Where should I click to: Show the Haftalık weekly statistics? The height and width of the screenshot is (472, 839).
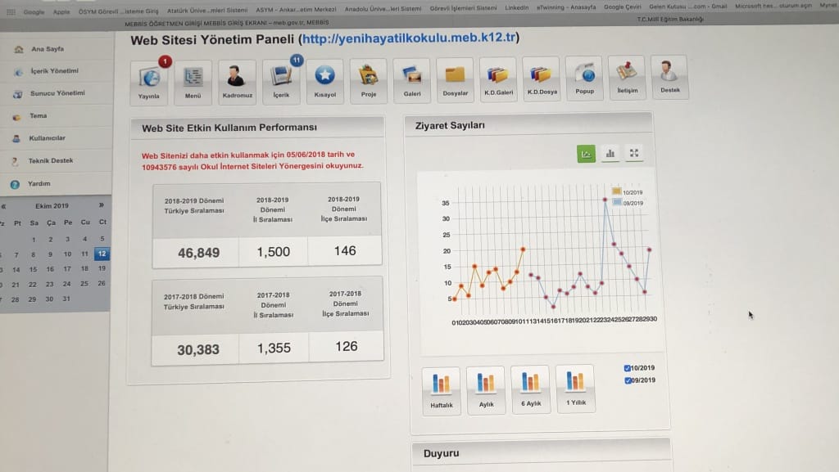[442, 389]
